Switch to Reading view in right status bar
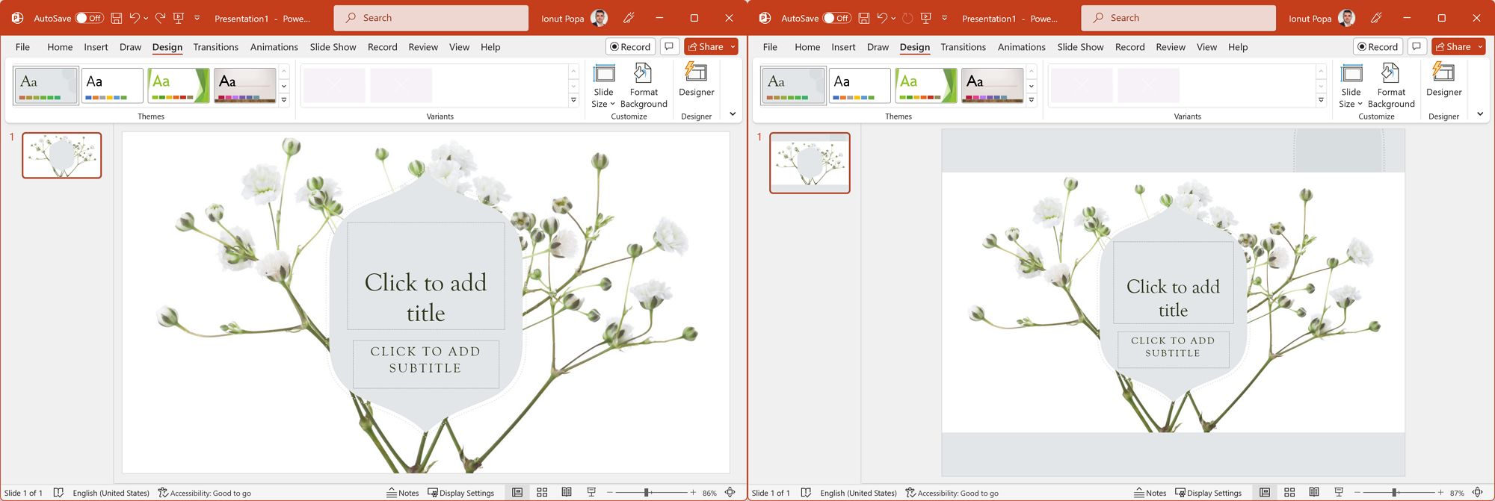 (1314, 493)
